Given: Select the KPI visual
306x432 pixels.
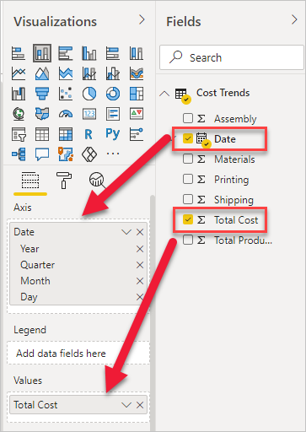Looking at the screenshot, I should [137, 114].
